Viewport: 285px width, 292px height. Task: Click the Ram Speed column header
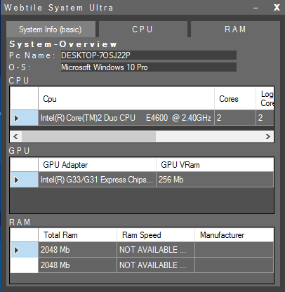[x=156, y=235]
